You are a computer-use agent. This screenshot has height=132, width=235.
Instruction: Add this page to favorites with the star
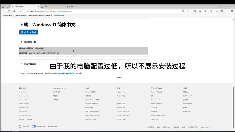point(188,11)
